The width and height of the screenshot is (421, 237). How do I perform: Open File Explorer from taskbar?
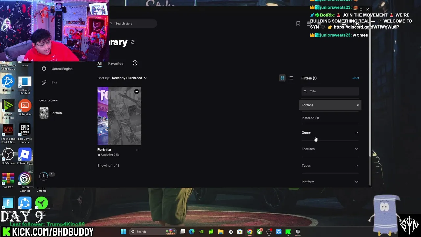tap(221, 232)
